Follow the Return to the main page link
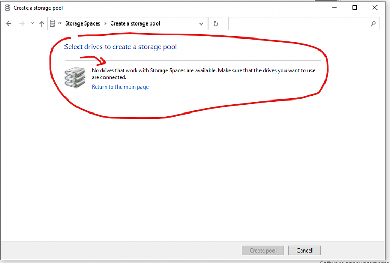This screenshot has width=390, height=263. pos(120,87)
